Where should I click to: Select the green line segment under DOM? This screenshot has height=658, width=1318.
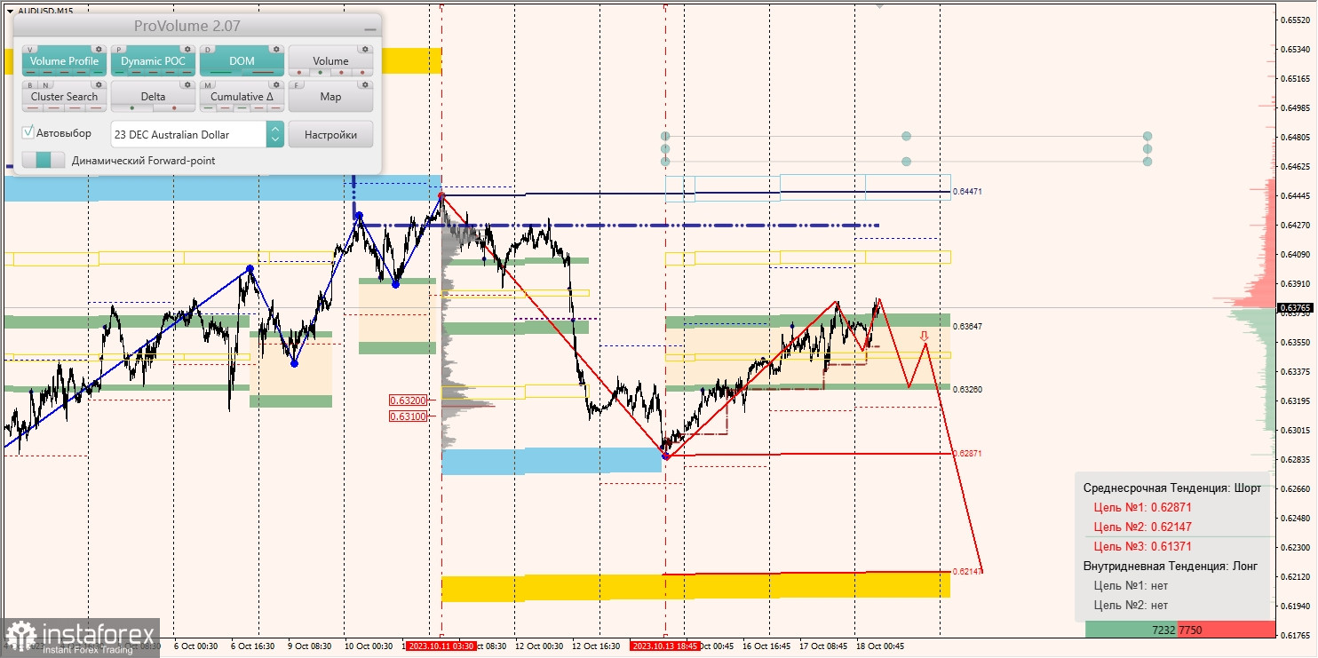(x=220, y=72)
